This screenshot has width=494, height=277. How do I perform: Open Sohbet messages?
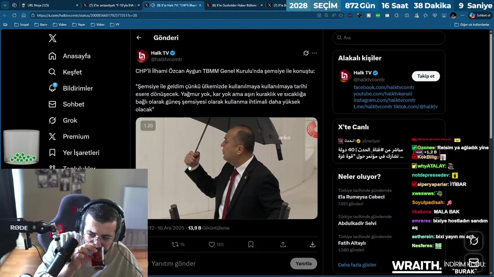click(x=66, y=104)
